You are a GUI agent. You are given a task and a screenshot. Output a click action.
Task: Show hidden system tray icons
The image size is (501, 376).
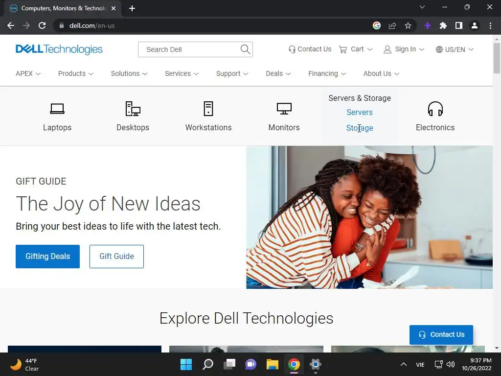tap(404, 364)
